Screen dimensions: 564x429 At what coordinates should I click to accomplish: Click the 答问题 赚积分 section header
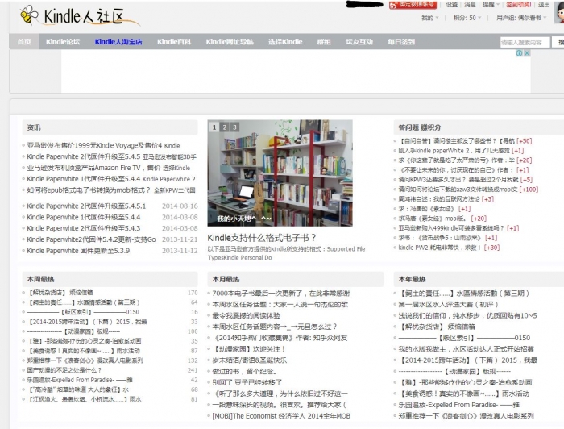[420, 127]
